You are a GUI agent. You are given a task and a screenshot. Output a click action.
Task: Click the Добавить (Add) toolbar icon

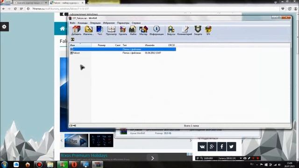76,30
